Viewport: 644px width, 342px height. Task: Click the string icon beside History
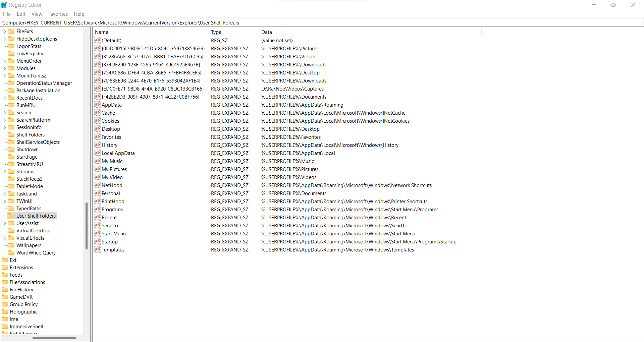pos(98,145)
